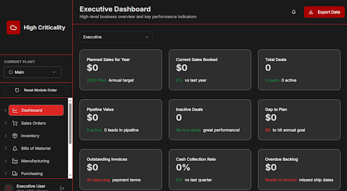The width and height of the screenshot is (347, 191).
Task: Click the Purchasing truck icon
Action: coord(15,174)
